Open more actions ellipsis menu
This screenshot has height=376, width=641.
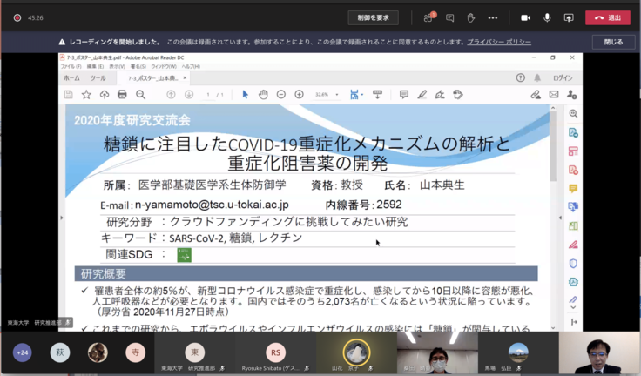(493, 17)
